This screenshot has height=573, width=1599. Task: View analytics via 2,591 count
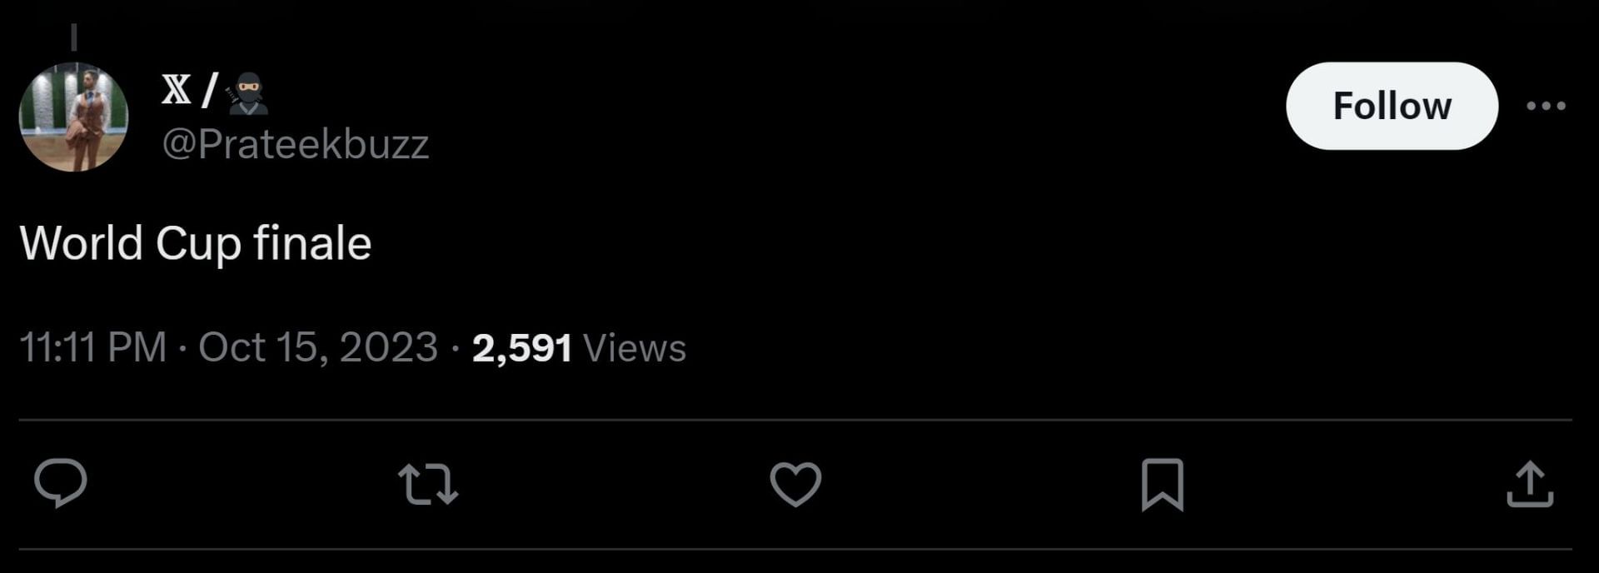click(522, 348)
